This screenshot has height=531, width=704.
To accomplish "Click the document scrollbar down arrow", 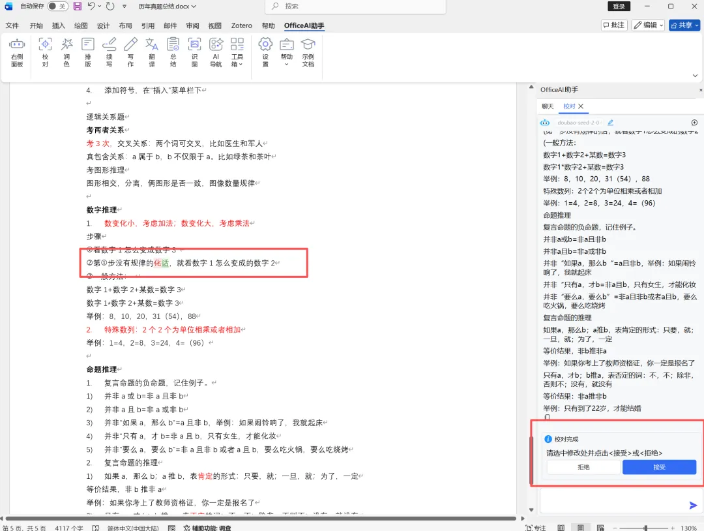I will 531,510.
